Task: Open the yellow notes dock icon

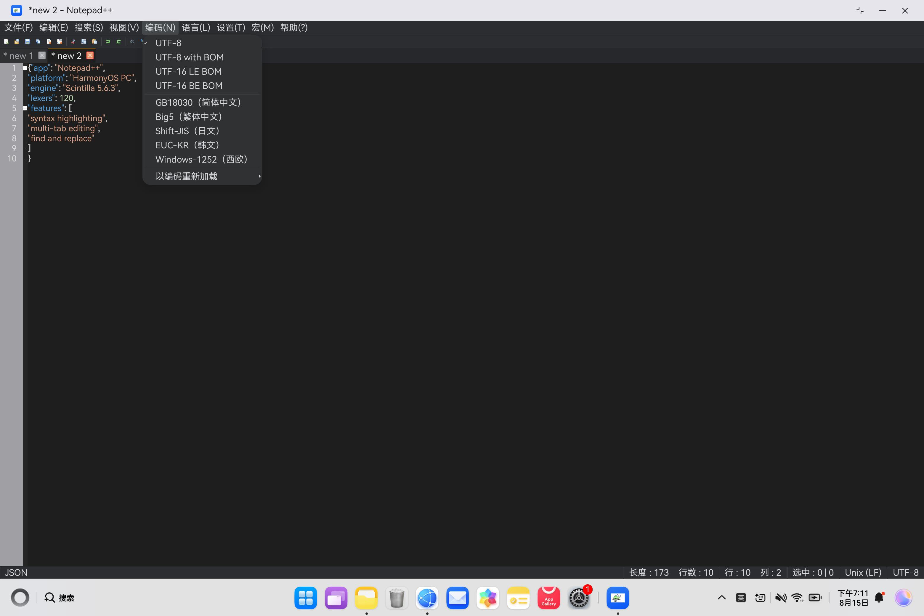Action: coord(518,598)
